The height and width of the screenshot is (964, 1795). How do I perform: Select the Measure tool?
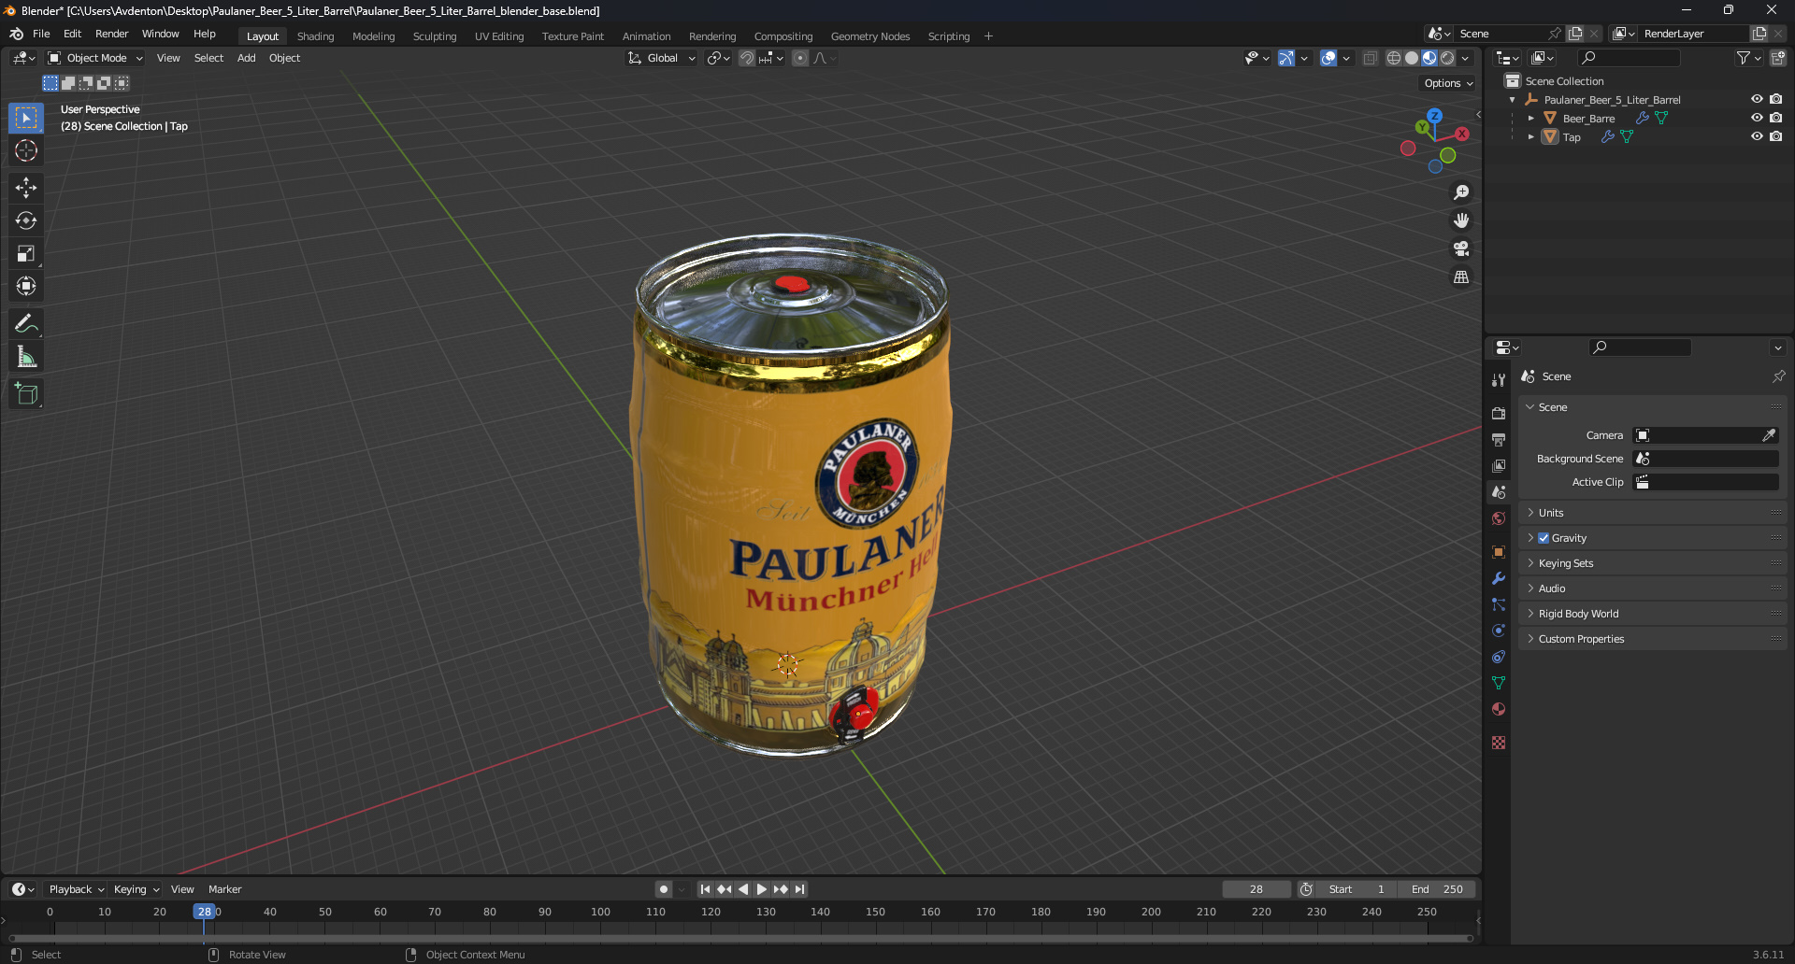coord(26,357)
